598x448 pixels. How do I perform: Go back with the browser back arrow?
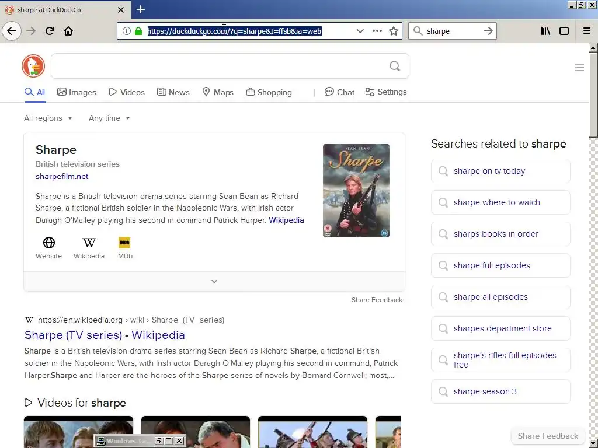click(x=12, y=31)
